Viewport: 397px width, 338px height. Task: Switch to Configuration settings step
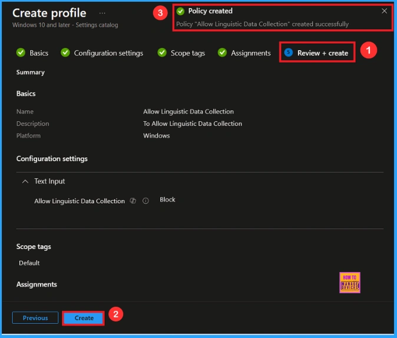pyautogui.click(x=102, y=53)
